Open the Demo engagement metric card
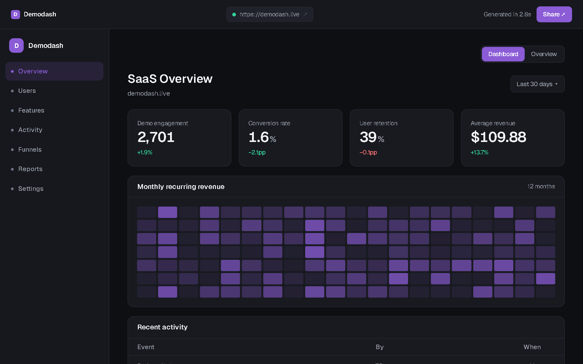This screenshot has height=364, width=583. [179, 138]
